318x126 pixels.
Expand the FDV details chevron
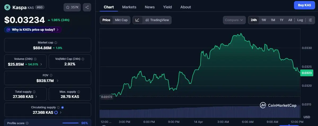pyautogui.click(x=58, y=80)
